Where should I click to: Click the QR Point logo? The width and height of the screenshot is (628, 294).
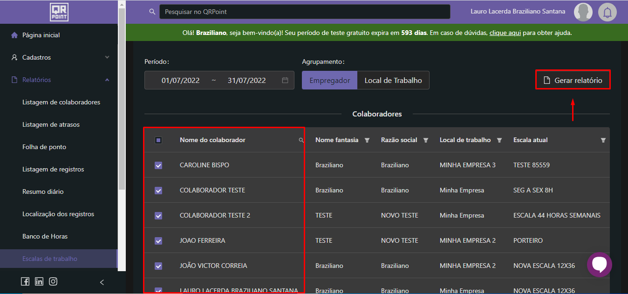(x=59, y=12)
